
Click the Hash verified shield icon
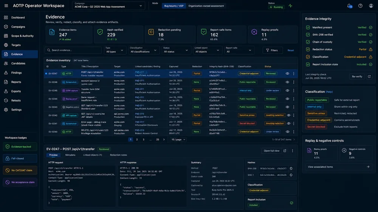point(100,32)
